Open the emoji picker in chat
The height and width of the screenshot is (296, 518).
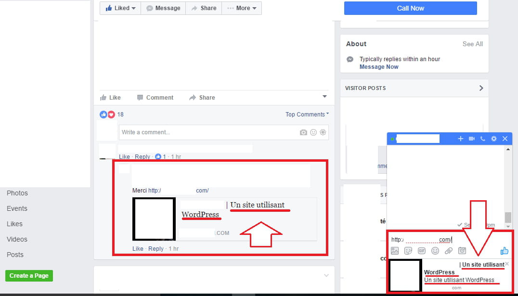(x=435, y=251)
